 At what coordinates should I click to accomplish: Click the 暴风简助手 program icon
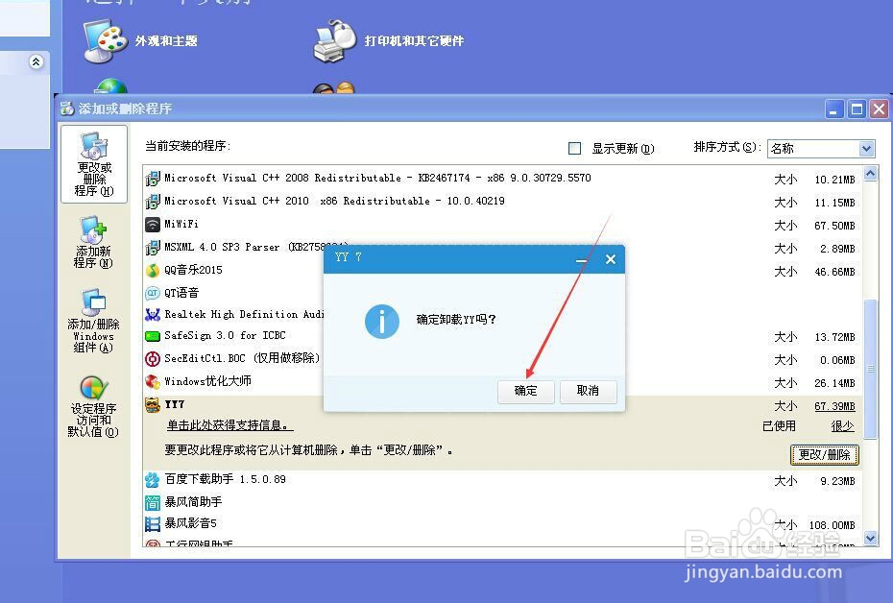pyautogui.click(x=152, y=502)
